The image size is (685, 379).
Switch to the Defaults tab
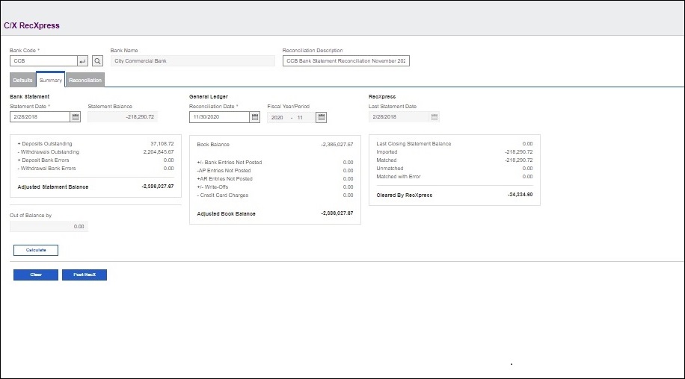point(22,80)
